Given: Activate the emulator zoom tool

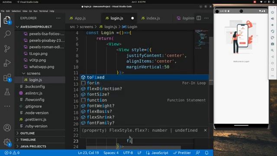Looking at the screenshot, I should (272, 50).
